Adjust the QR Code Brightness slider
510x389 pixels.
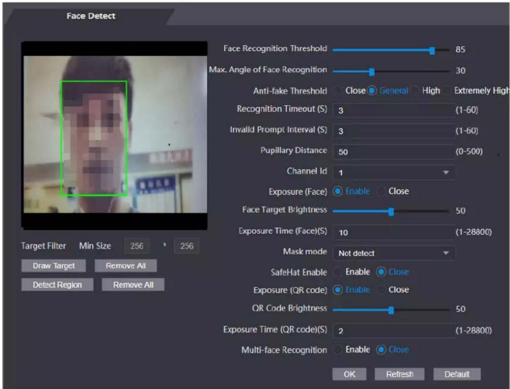(x=391, y=310)
